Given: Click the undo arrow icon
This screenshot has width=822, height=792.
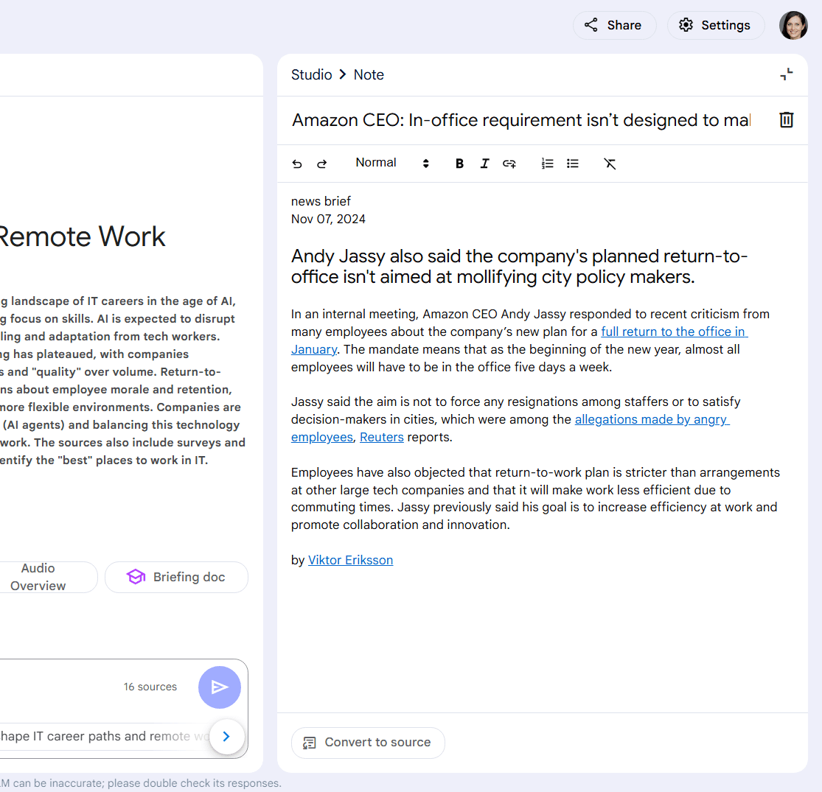Looking at the screenshot, I should [x=297, y=164].
